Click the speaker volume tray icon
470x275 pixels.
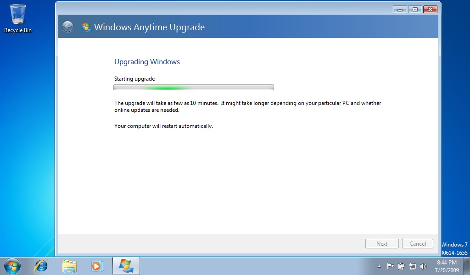tap(423, 266)
